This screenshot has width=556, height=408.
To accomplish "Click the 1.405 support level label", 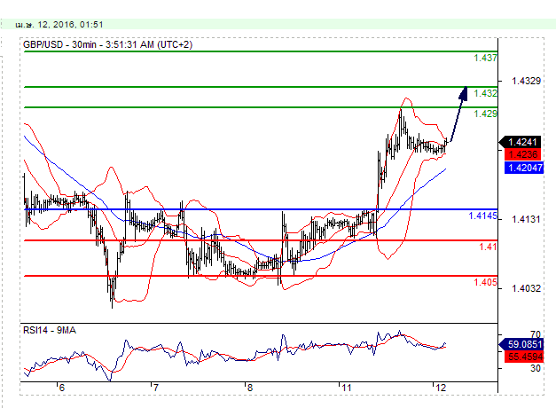I will click(x=485, y=282).
